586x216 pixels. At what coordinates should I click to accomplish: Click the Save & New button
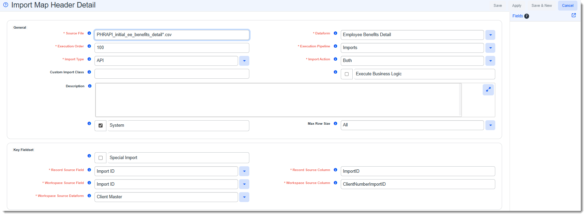pyautogui.click(x=541, y=5)
